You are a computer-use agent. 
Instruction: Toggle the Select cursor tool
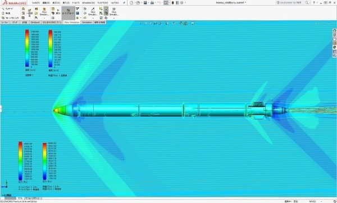click(x=166, y=3)
